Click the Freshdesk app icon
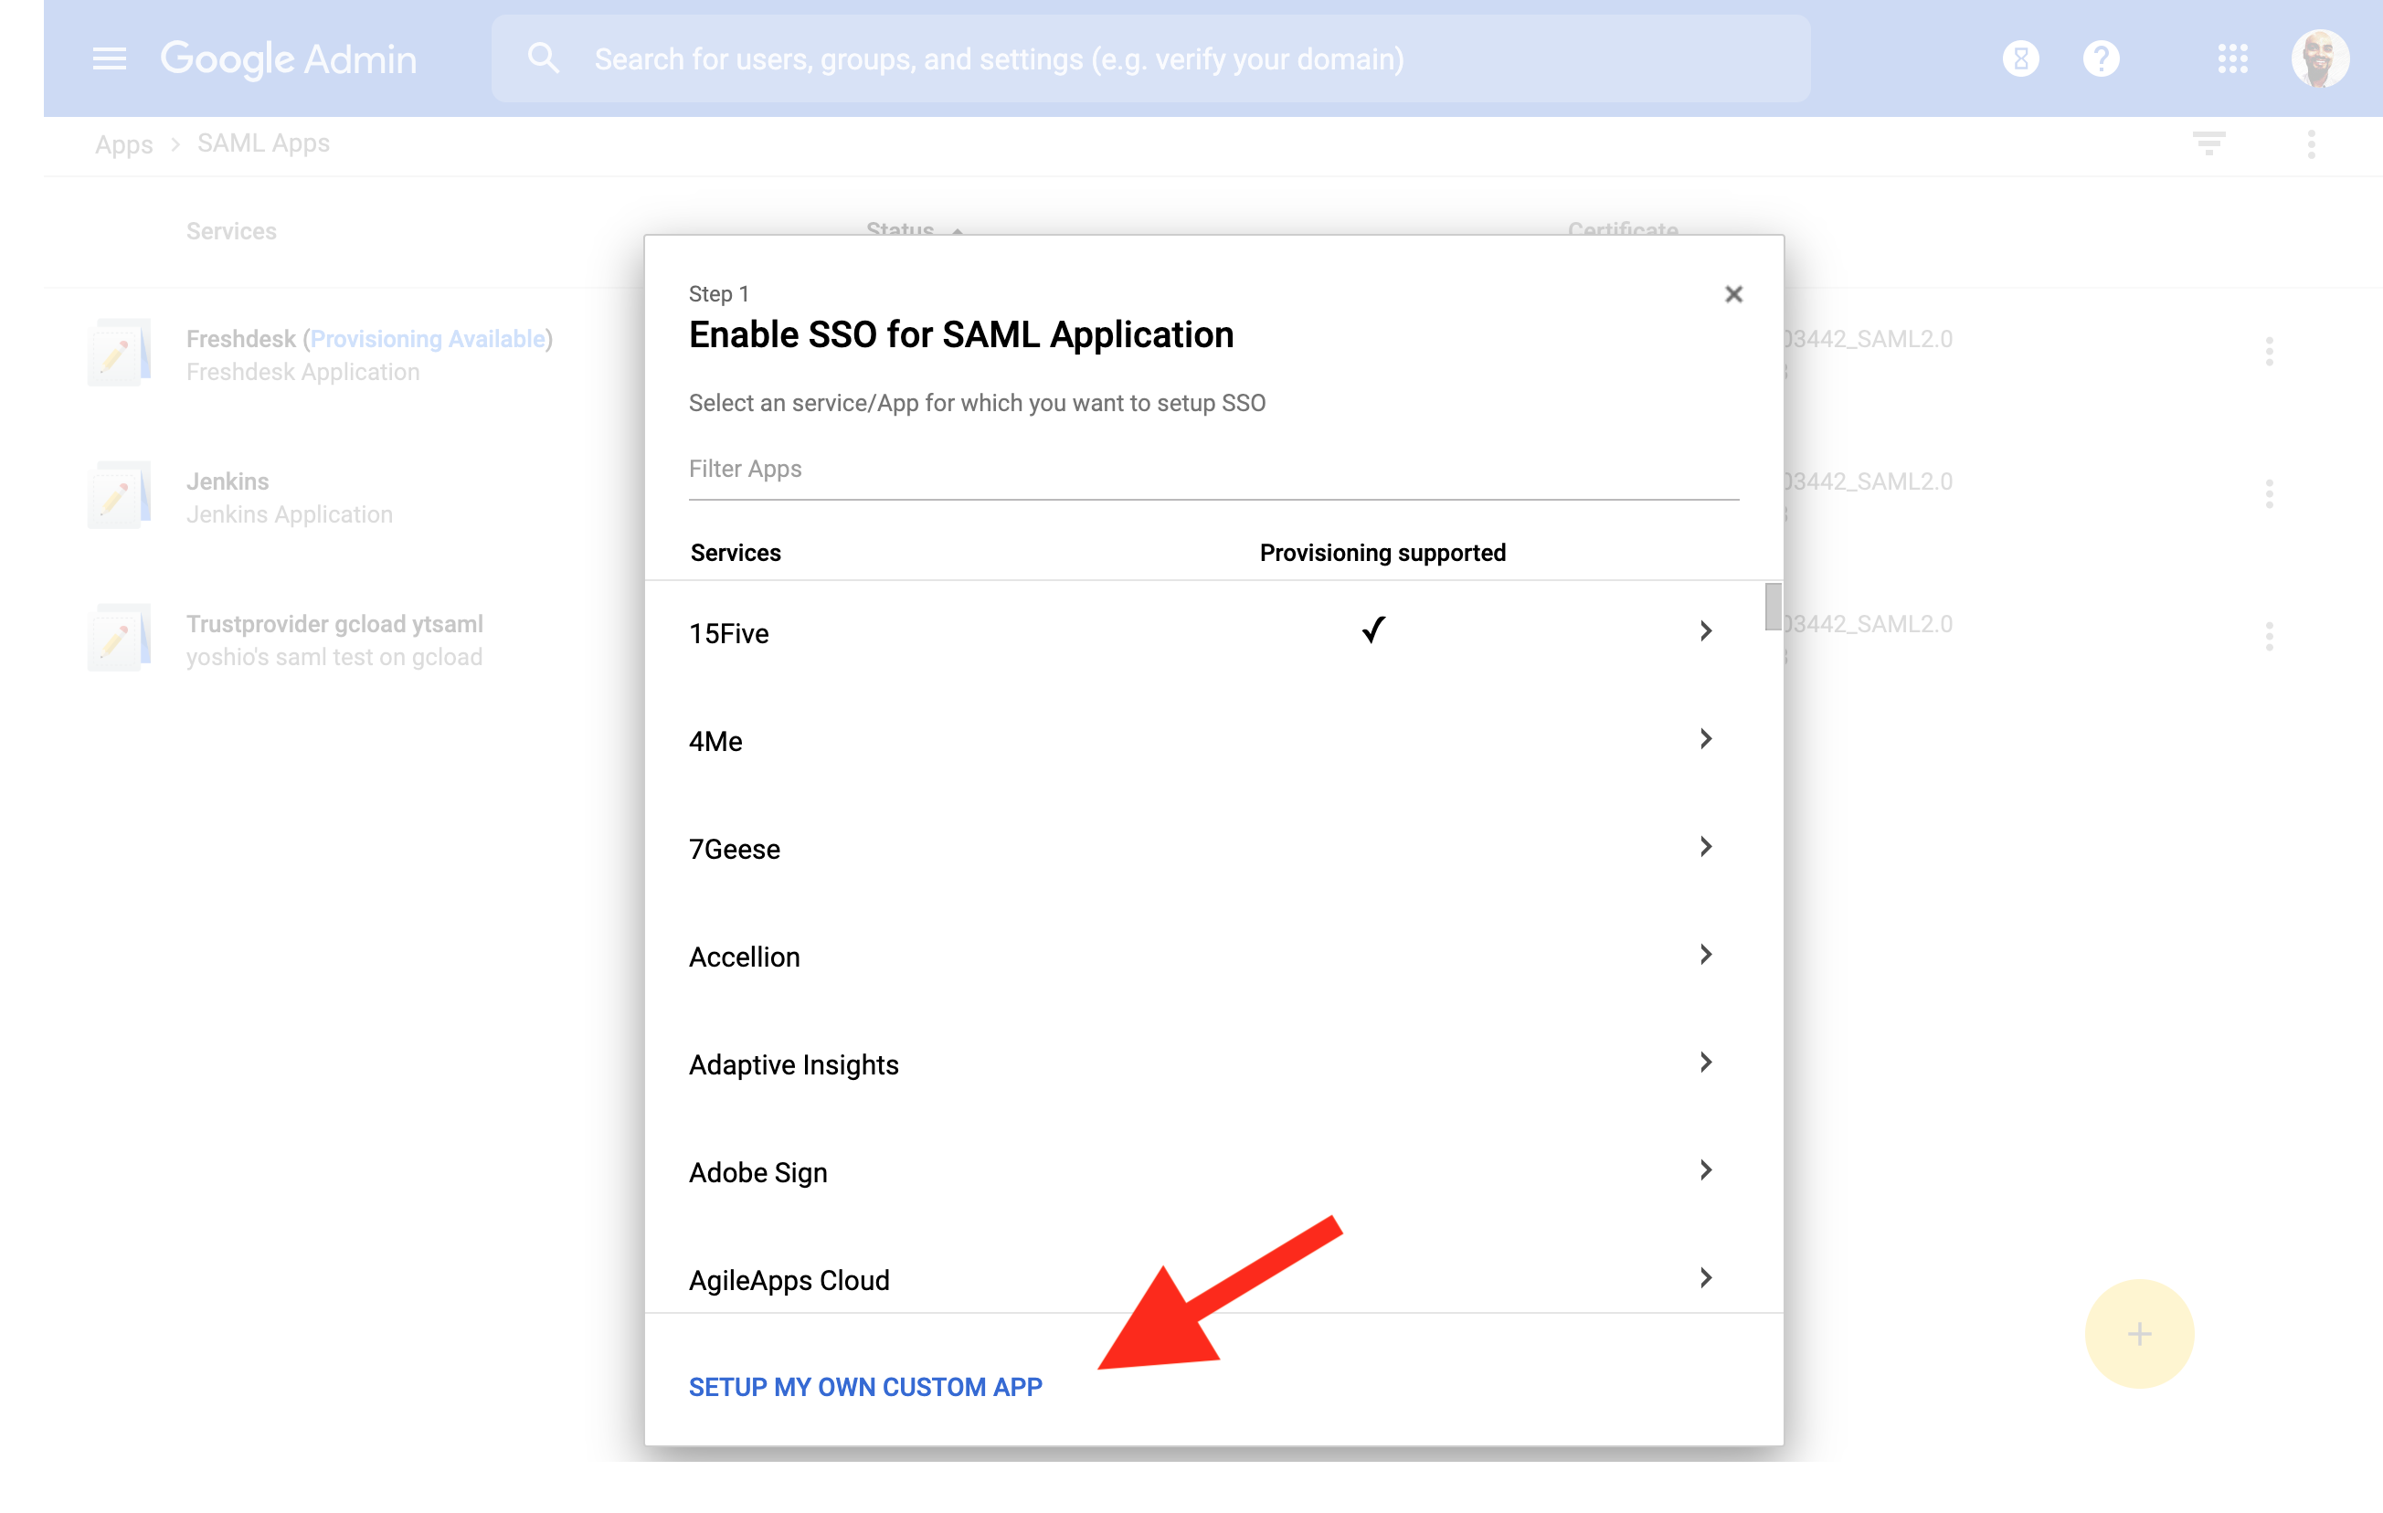Screen dimensions: 2383x1513 click(x=119, y=353)
